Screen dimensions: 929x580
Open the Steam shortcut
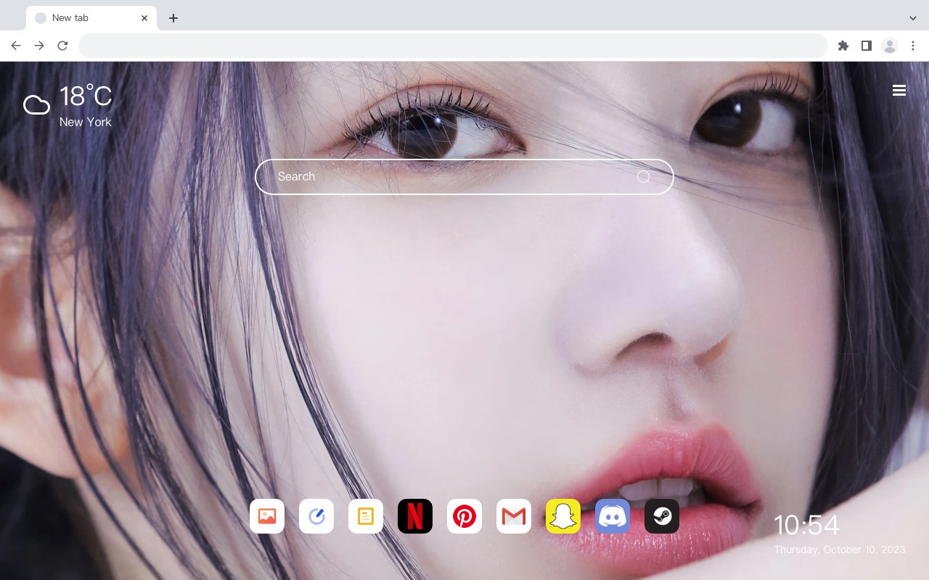pyautogui.click(x=662, y=516)
